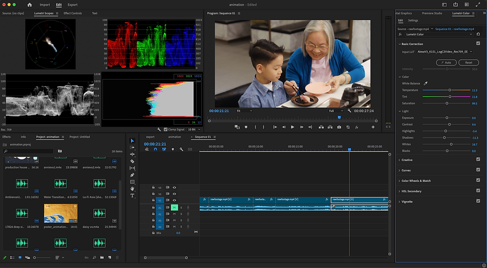
Task: Open Effect Controls panel tab
Action: 73,13
